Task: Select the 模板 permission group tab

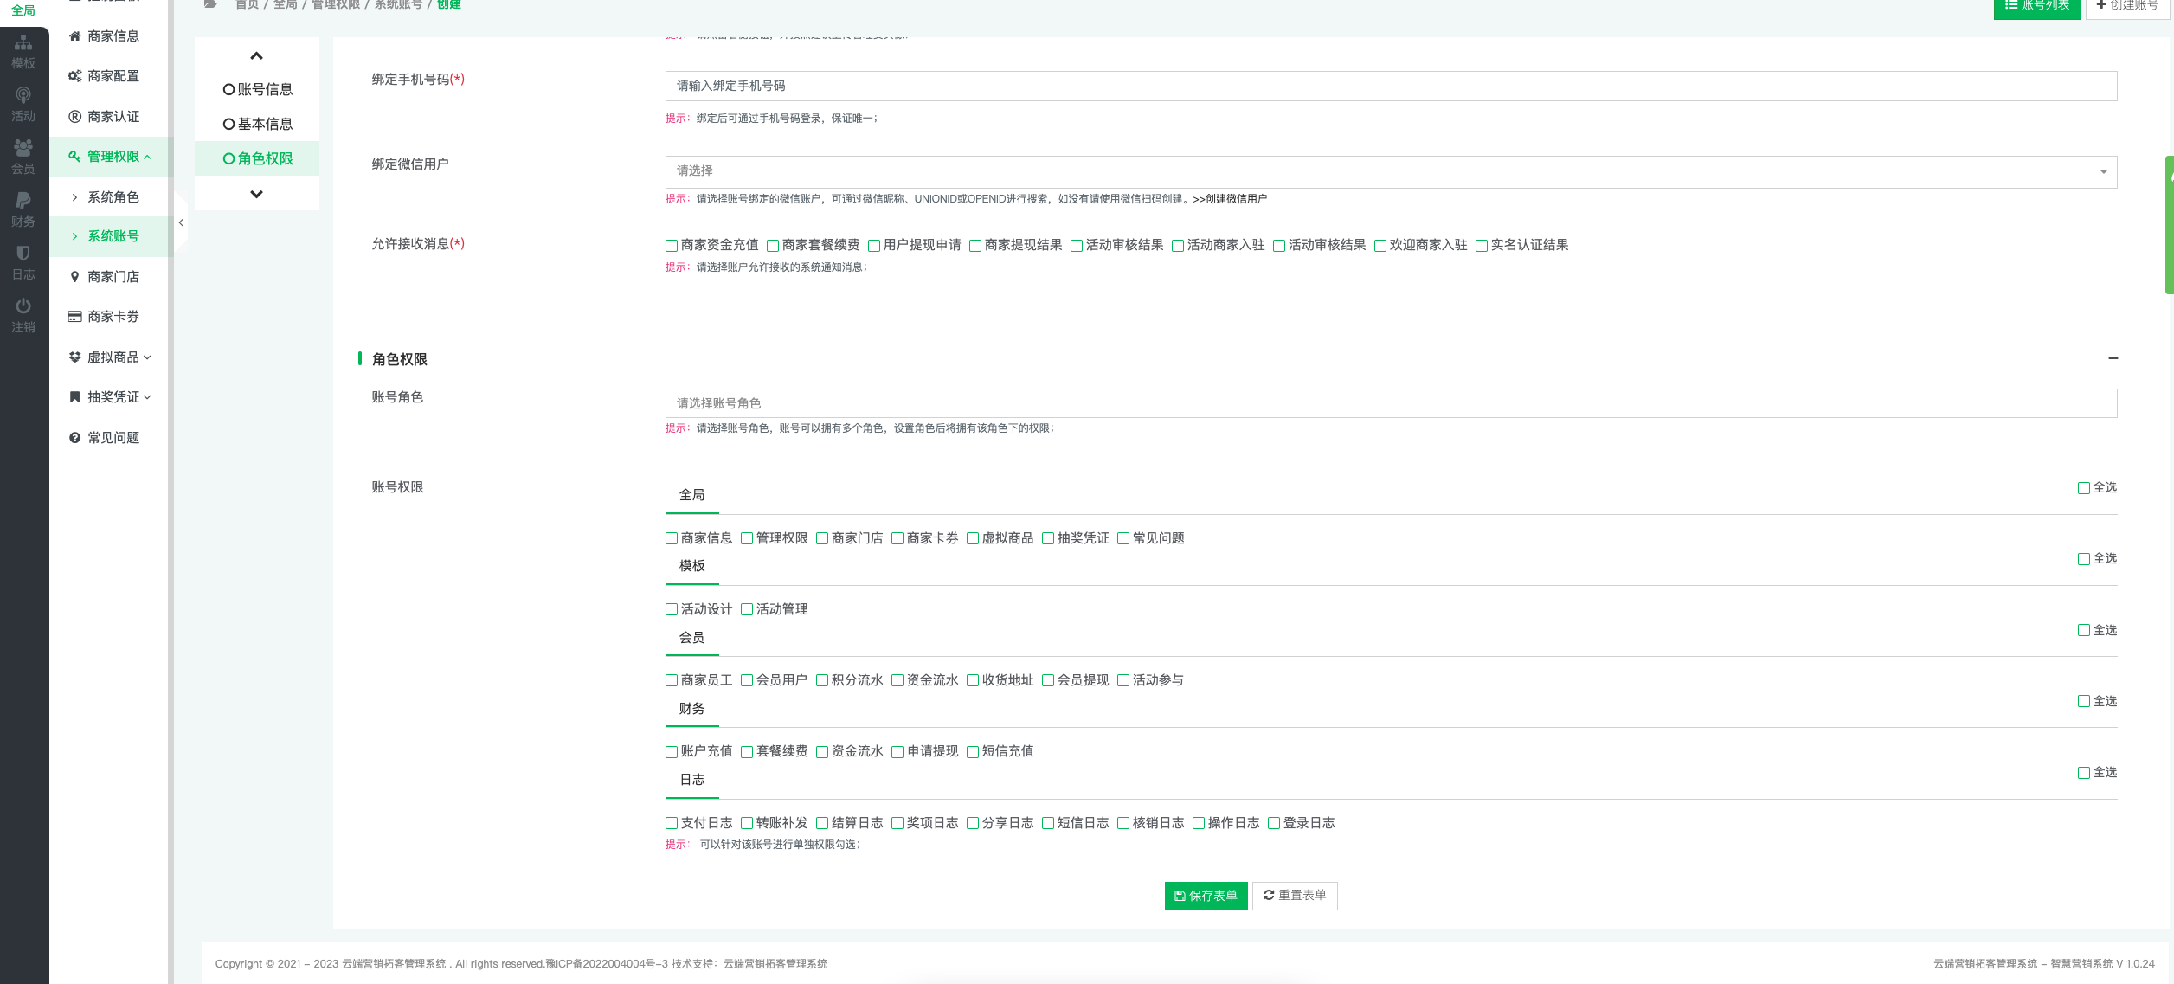Action: [x=691, y=567]
